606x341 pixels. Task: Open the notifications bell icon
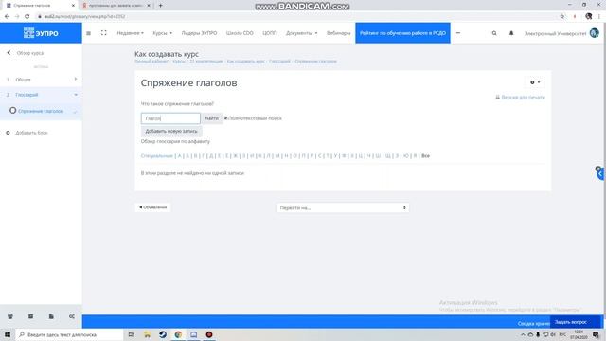point(511,33)
